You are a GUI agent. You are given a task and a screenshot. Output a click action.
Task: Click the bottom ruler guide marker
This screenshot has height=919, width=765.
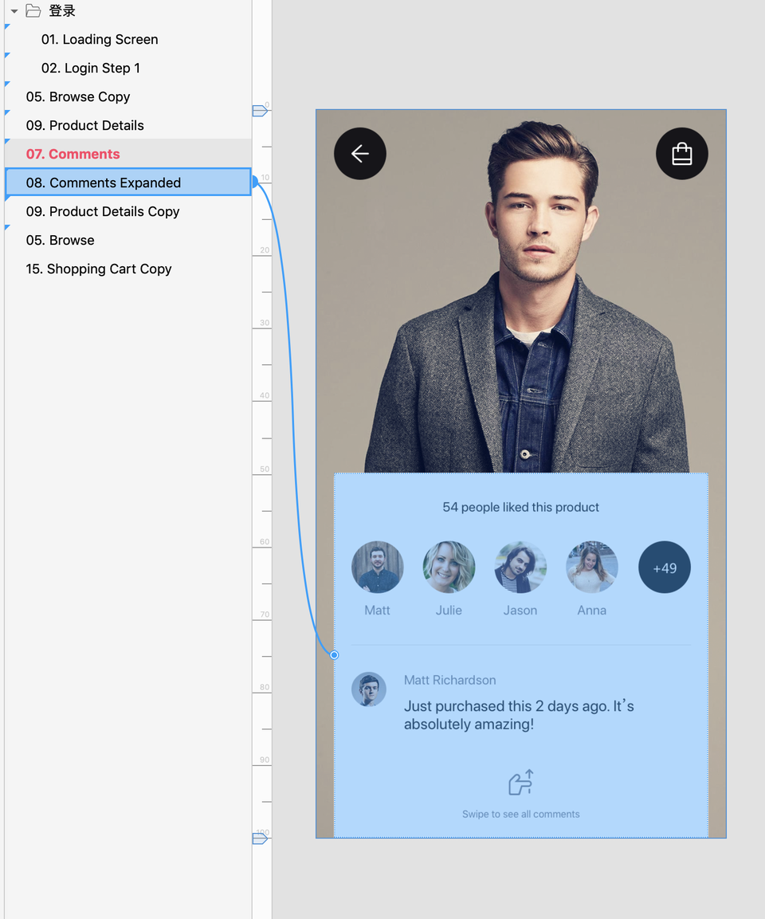tap(260, 838)
